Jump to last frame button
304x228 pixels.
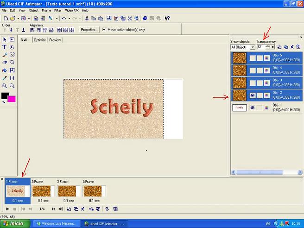pos(61,209)
